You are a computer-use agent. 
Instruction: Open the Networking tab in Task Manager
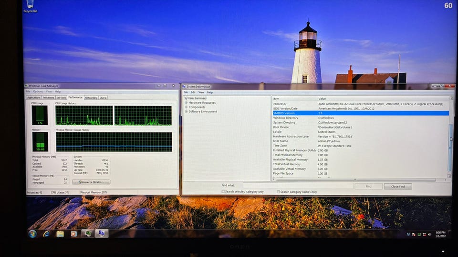91,98
